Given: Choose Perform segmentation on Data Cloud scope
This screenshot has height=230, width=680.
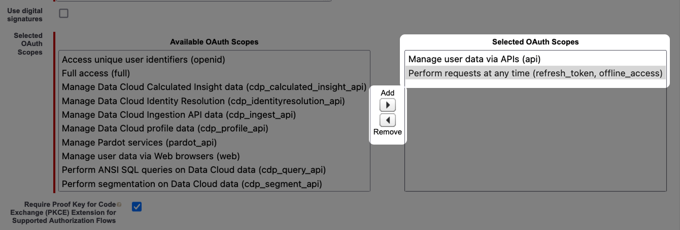Looking at the screenshot, I should (x=192, y=184).
